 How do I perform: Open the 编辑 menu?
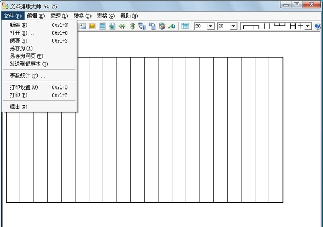pyautogui.click(x=36, y=16)
